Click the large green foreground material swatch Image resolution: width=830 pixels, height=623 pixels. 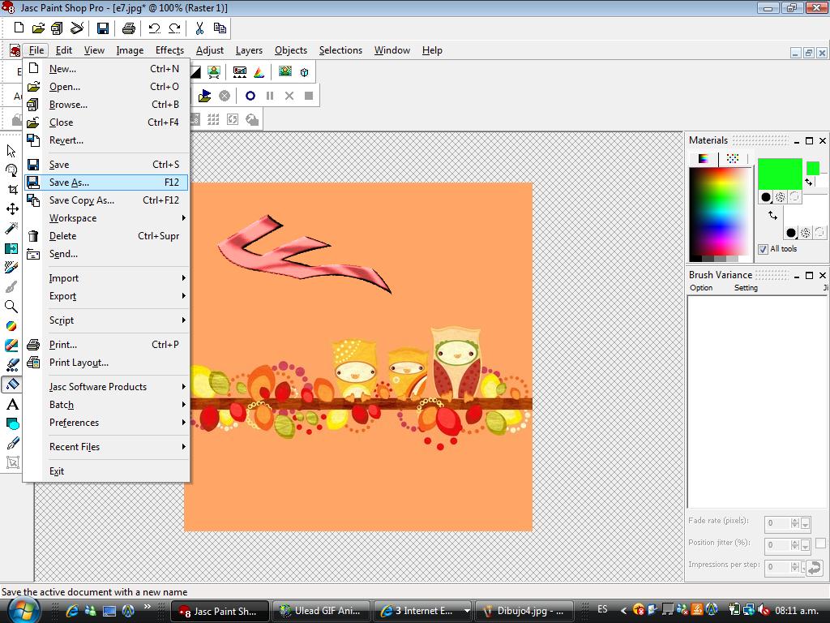[780, 174]
